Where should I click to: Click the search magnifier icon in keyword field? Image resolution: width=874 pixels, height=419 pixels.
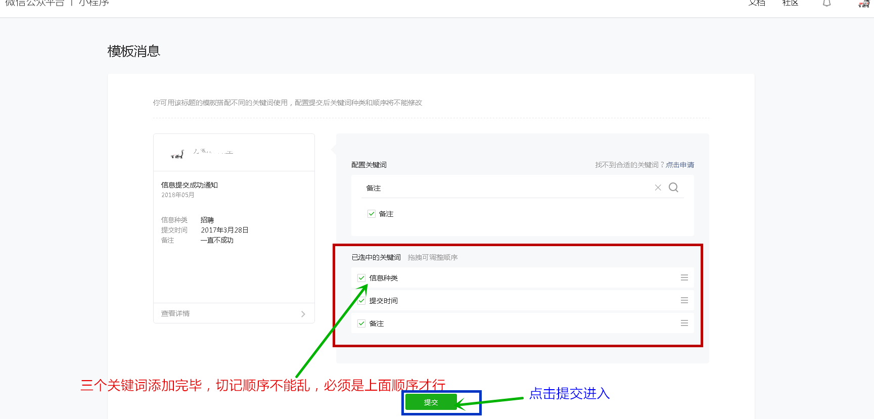(673, 188)
